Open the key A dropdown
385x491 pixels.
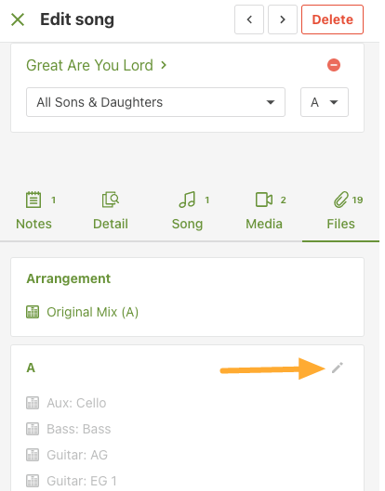coord(325,102)
